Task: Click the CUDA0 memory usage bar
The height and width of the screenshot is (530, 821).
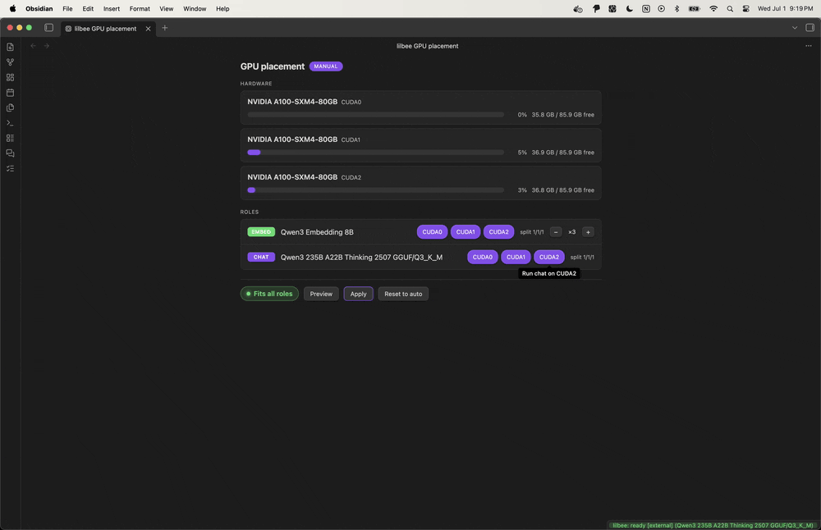Action: point(375,115)
